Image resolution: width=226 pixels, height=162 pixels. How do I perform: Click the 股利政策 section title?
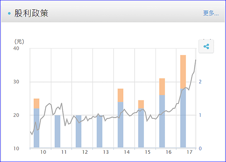click(x=31, y=13)
